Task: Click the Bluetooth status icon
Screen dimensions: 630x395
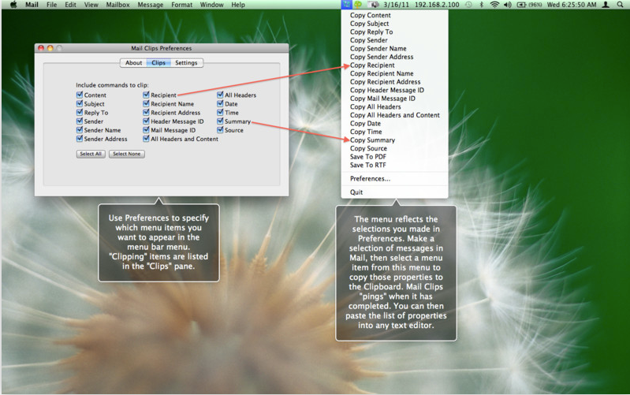Action: coord(482,5)
